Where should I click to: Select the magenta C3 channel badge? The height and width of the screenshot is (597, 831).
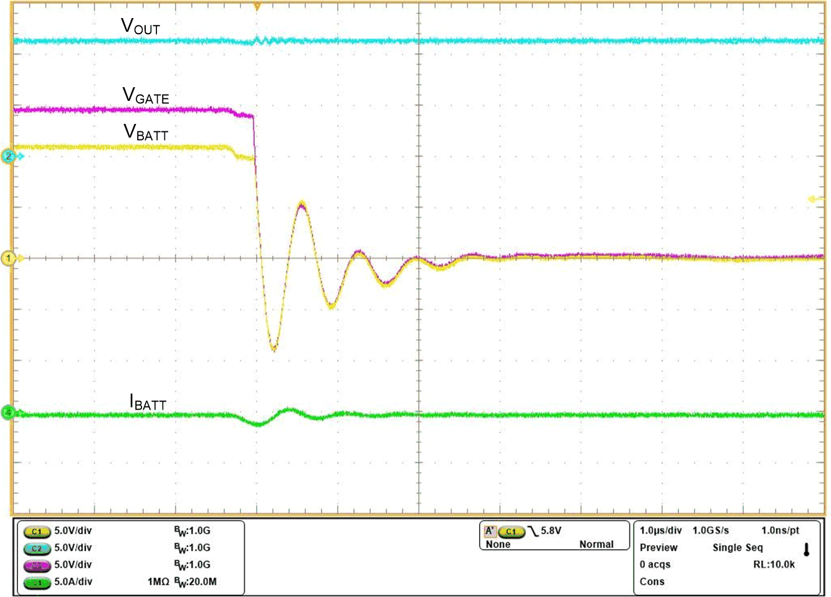pyautogui.click(x=37, y=565)
